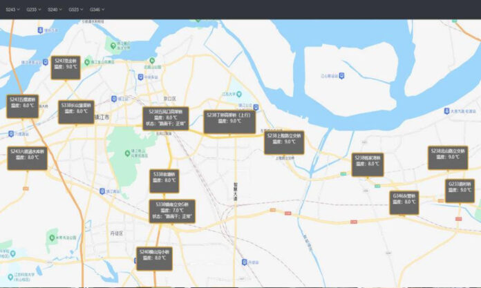Click the 米芾书法公园 park icon
The height and width of the screenshot is (288, 481).
pyautogui.click(x=52, y=238)
